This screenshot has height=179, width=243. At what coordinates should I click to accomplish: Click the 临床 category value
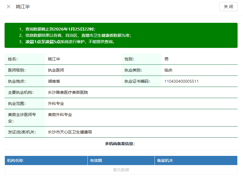point(168,70)
